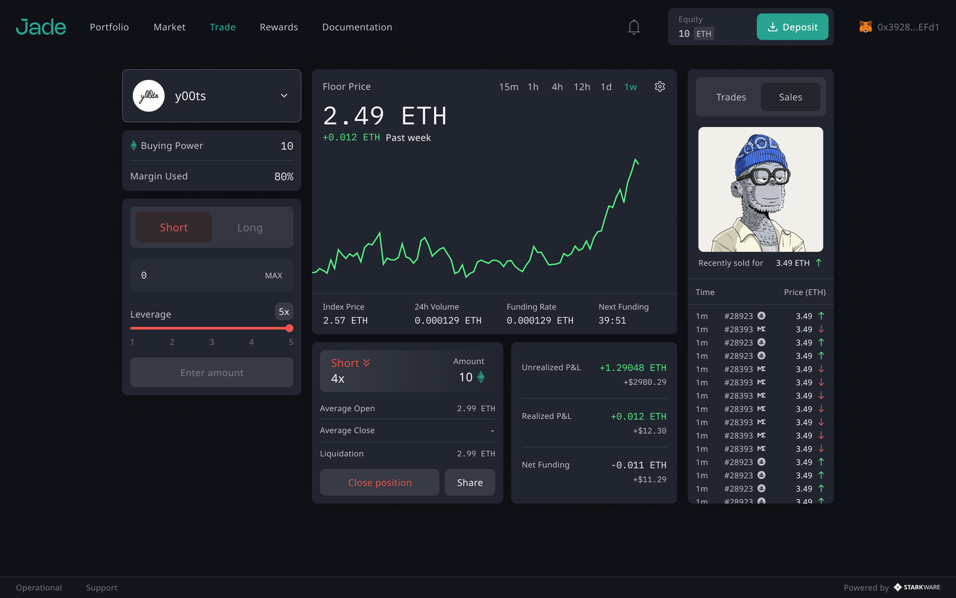
Task: Click the StarkWare logo in footer
Action: [917, 587]
